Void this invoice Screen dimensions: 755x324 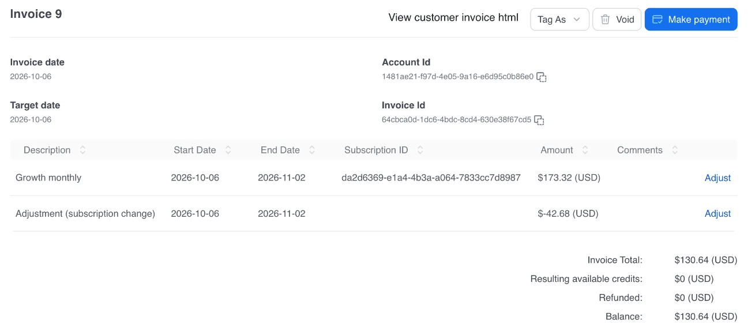(x=617, y=19)
